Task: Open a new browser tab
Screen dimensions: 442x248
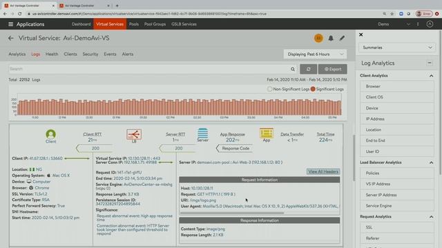Action: (x=117, y=6)
